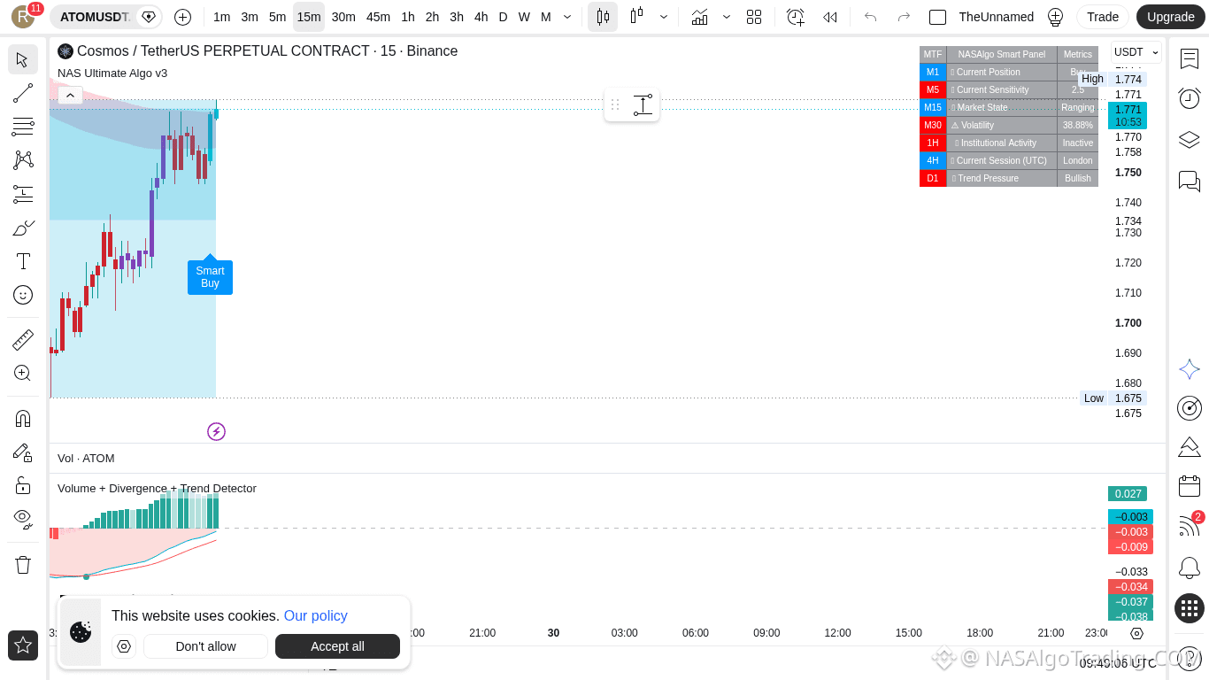Select the ruler measure tool

pos(23,340)
